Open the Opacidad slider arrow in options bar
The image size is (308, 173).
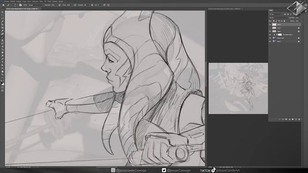56,5
